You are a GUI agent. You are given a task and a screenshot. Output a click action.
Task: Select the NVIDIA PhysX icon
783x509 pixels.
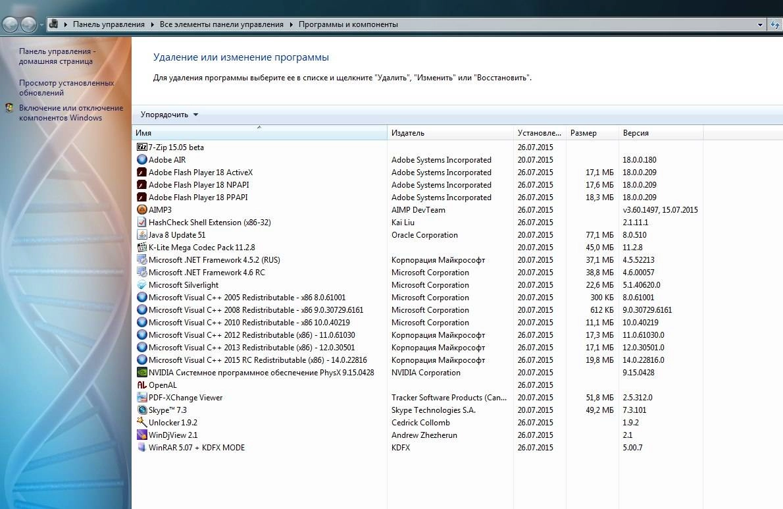tap(142, 372)
